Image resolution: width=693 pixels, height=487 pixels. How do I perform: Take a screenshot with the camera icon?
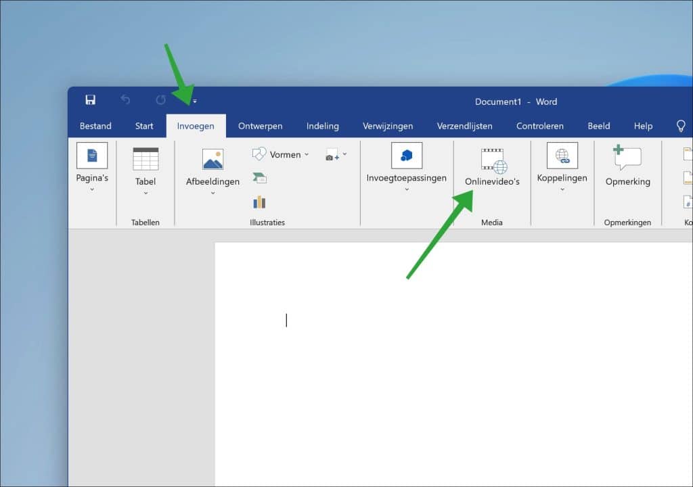click(330, 156)
